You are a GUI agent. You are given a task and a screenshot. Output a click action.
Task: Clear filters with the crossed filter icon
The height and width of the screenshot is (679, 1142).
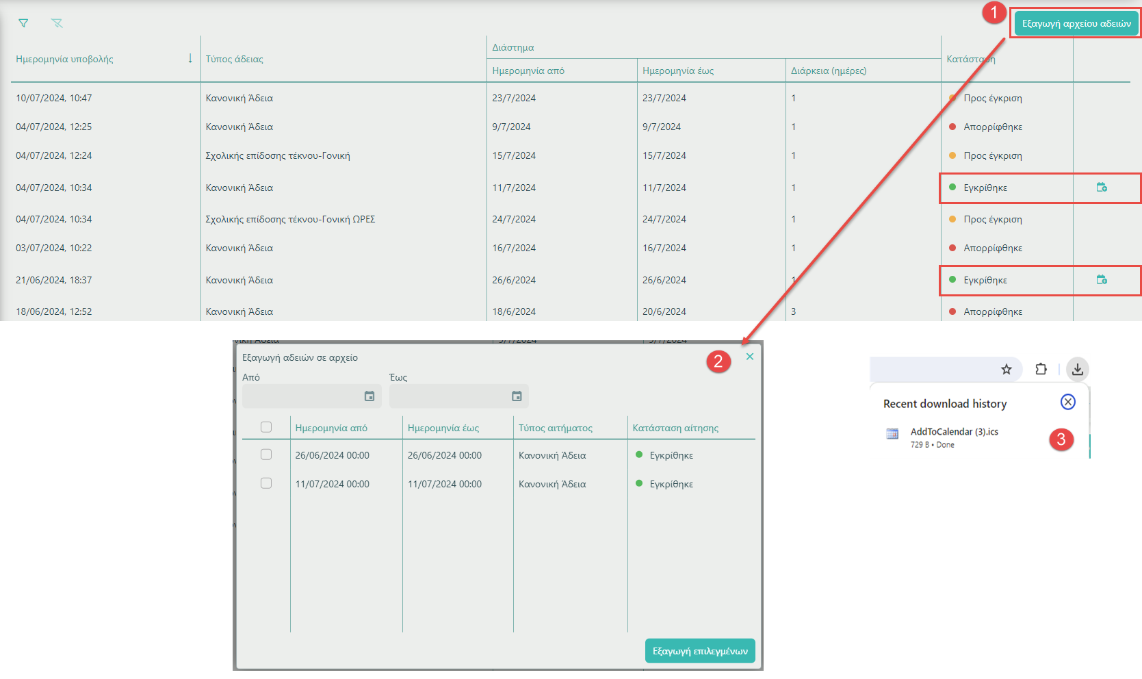pyautogui.click(x=57, y=23)
